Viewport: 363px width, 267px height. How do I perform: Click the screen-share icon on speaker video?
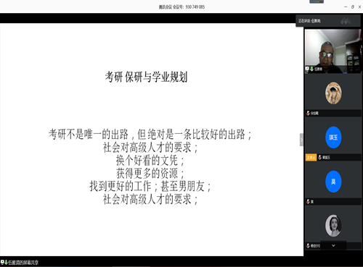[x=307, y=69]
